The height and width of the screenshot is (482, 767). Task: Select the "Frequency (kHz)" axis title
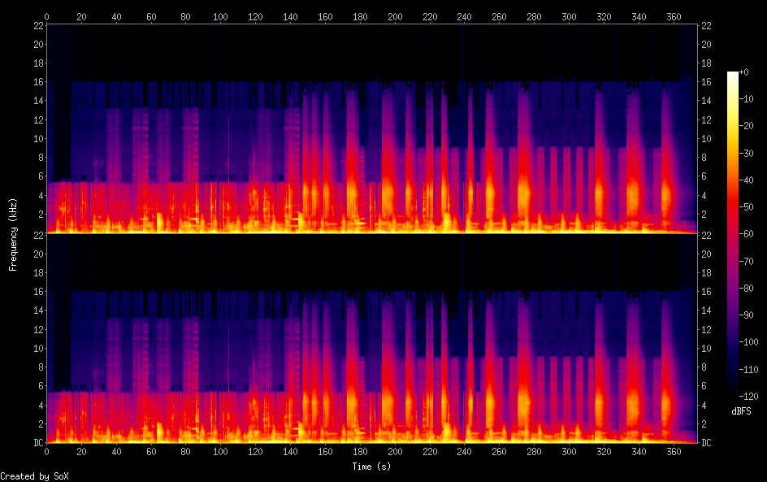(x=13, y=234)
